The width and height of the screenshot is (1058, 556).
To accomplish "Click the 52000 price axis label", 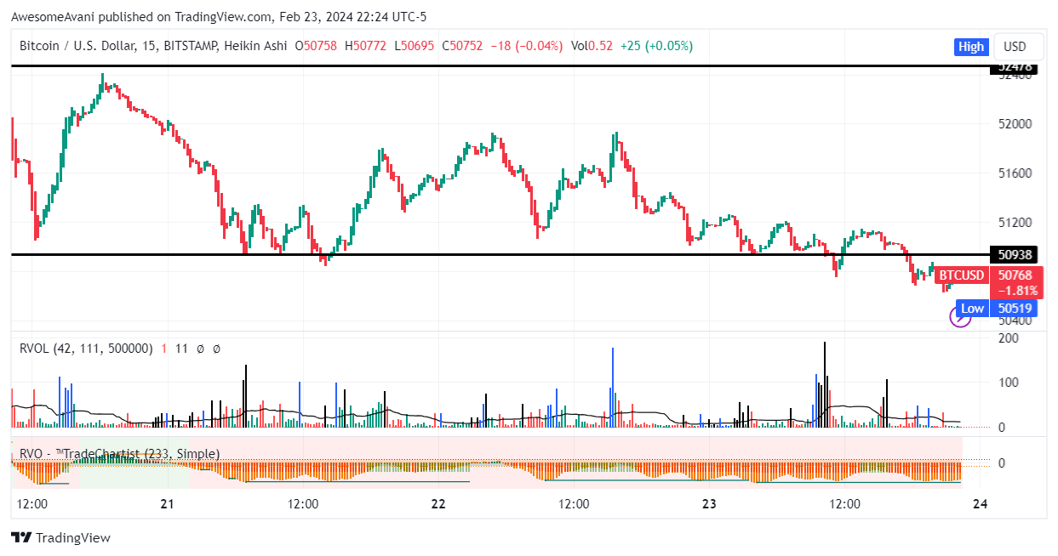I will click(x=1015, y=124).
